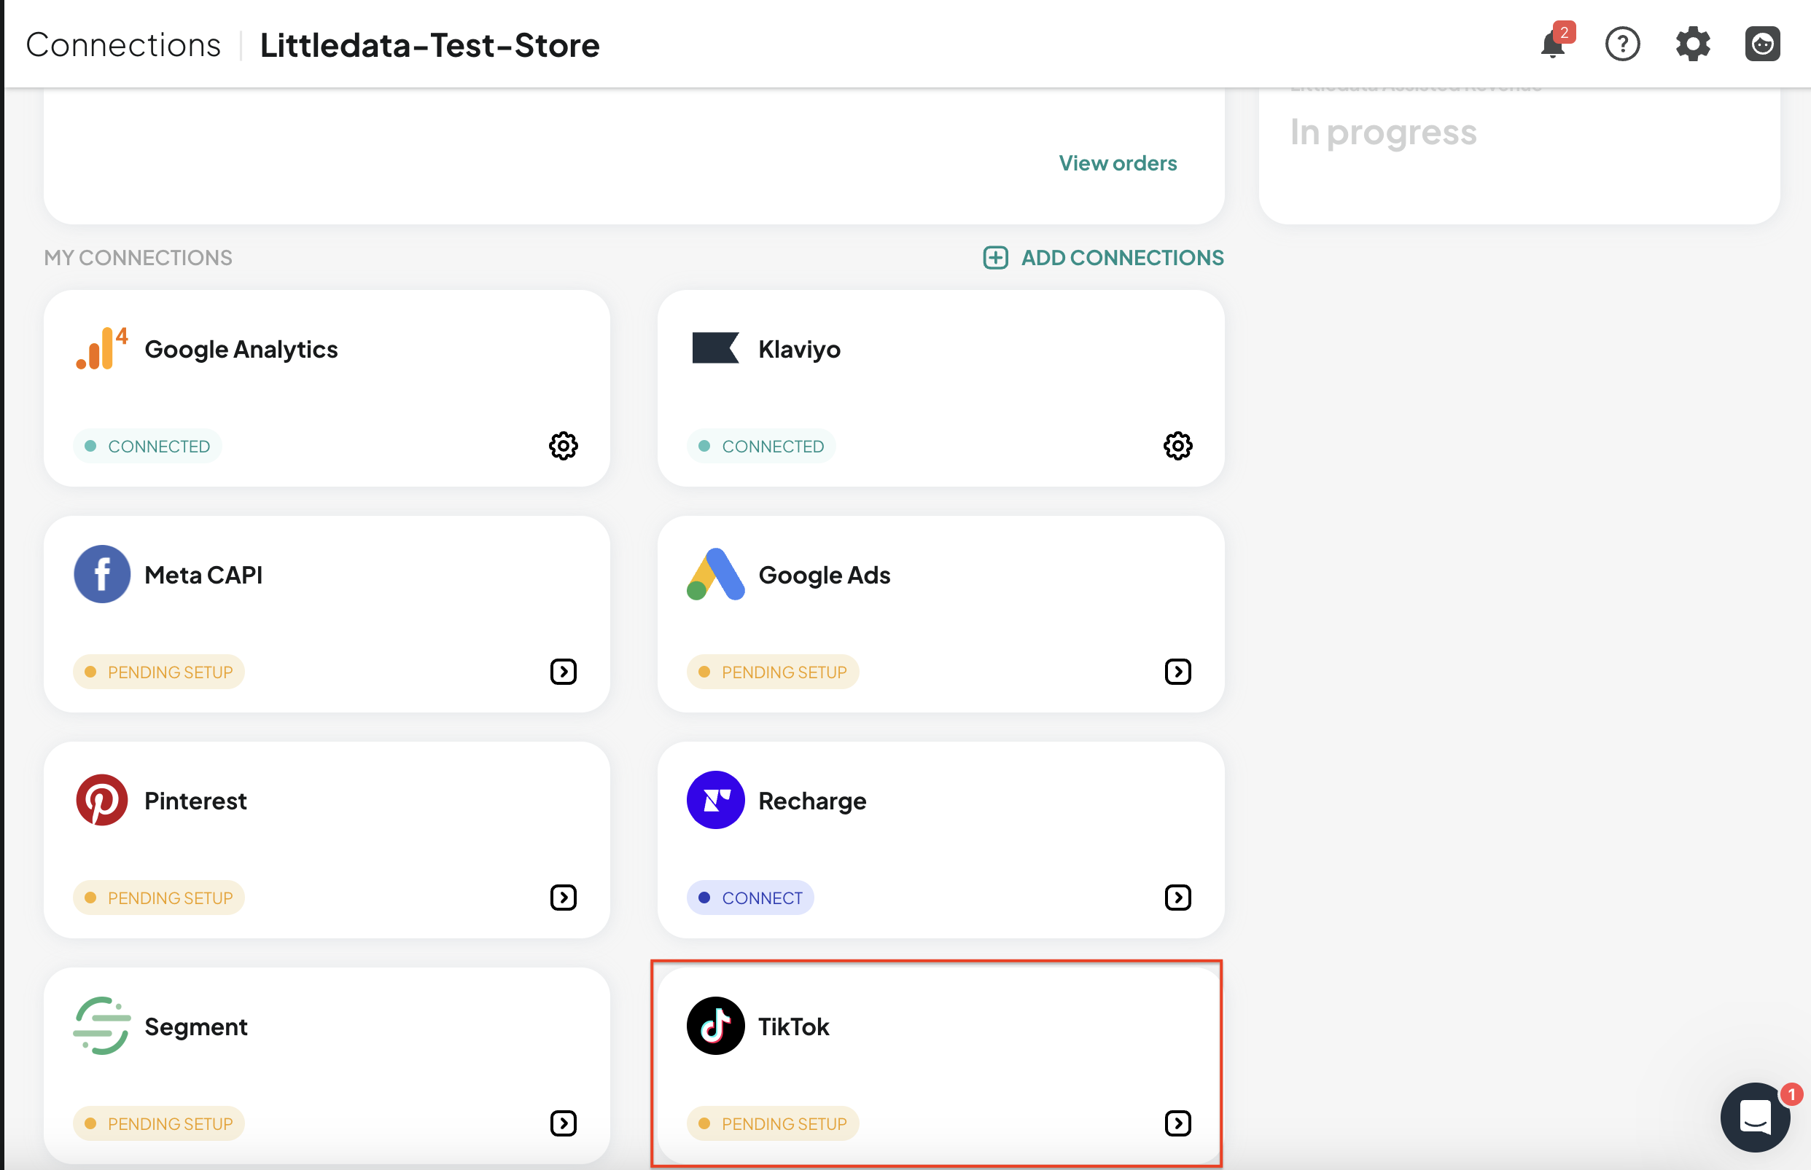
Task: Click the Recharge arrow icon
Action: (1177, 898)
